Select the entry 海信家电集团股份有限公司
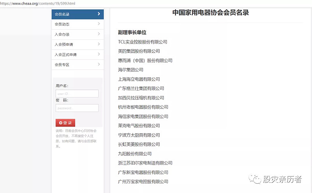The width and height of the screenshot is (312, 193). coord(143,116)
